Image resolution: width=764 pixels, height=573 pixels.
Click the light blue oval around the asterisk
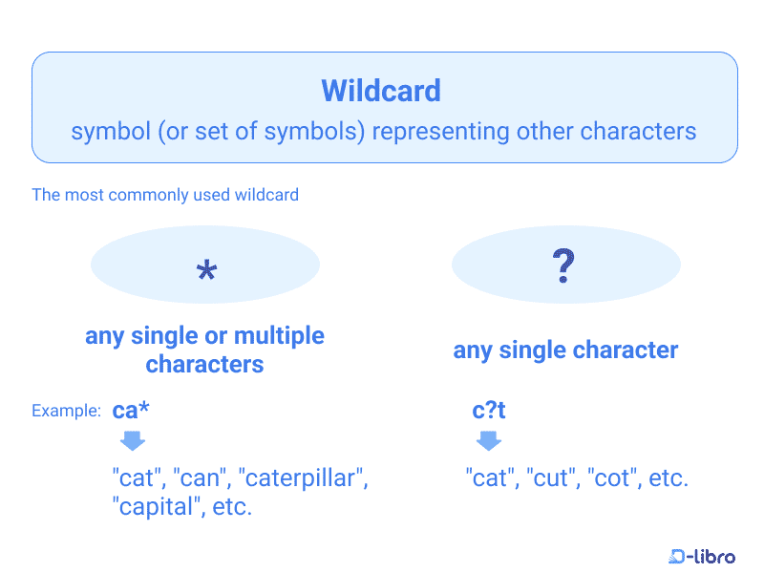pyautogui.click(x=205, y=265)
